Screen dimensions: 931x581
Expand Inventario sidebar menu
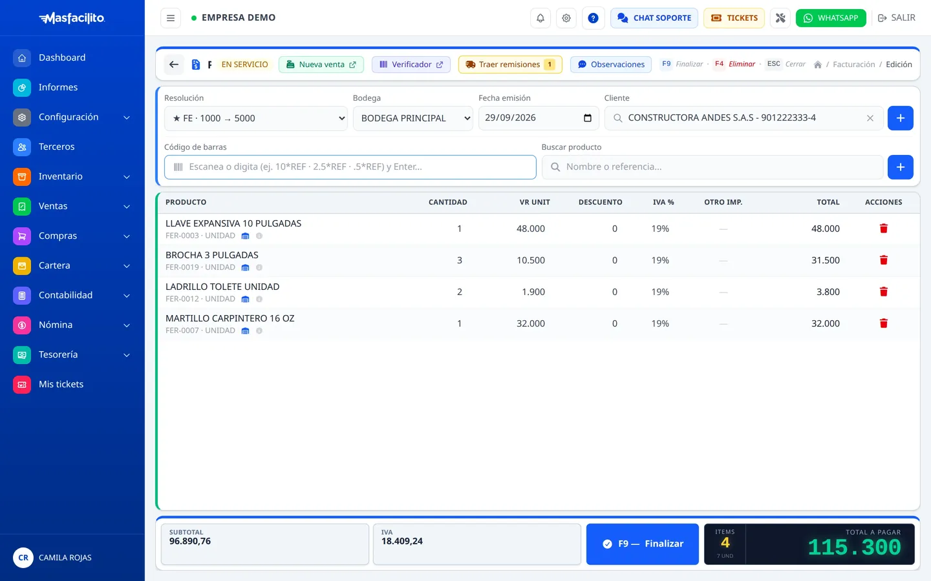pyautogui.click(x=72, y=176)
